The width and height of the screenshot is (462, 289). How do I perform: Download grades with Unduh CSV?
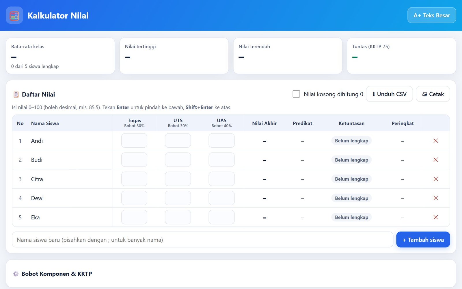389,94
